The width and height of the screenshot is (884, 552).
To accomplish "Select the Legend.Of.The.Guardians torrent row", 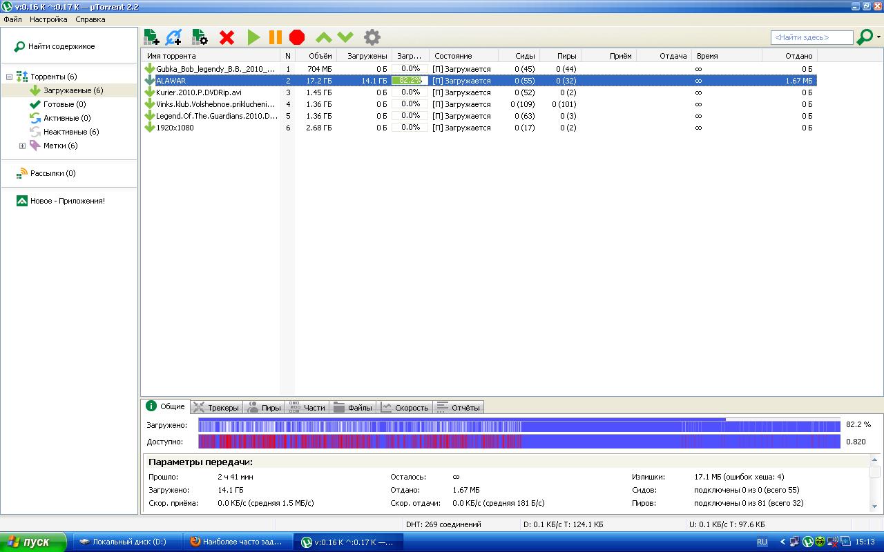I will click(479, 116).
